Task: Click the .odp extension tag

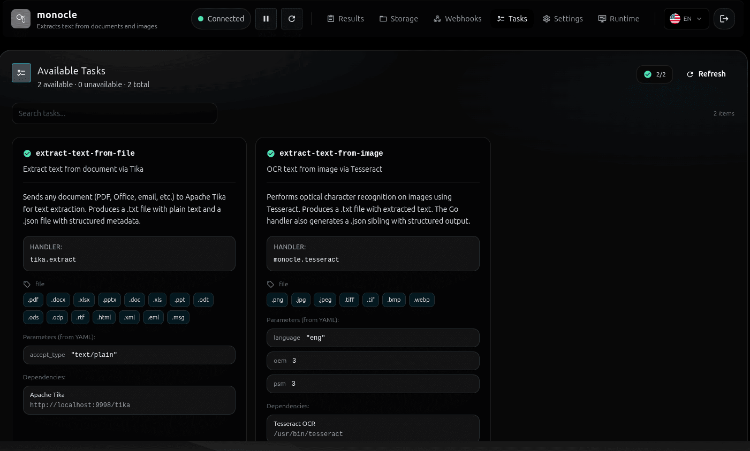Action: click(x=57, y=318)
